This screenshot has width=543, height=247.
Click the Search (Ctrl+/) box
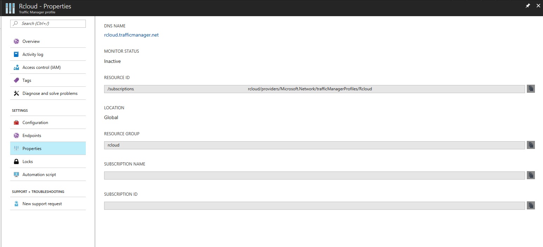tap(48, 24)
